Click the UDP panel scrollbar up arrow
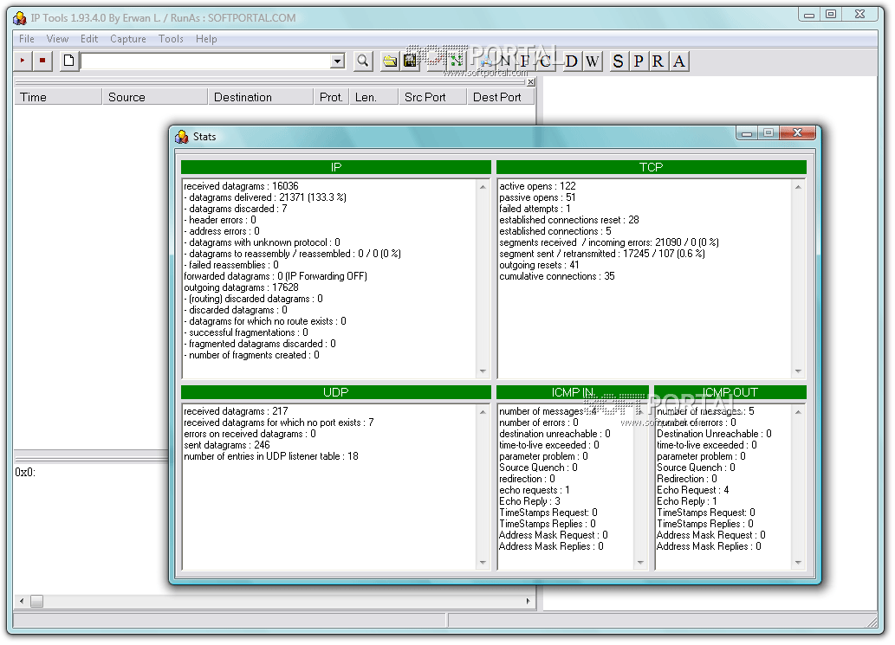 [483, 412]
